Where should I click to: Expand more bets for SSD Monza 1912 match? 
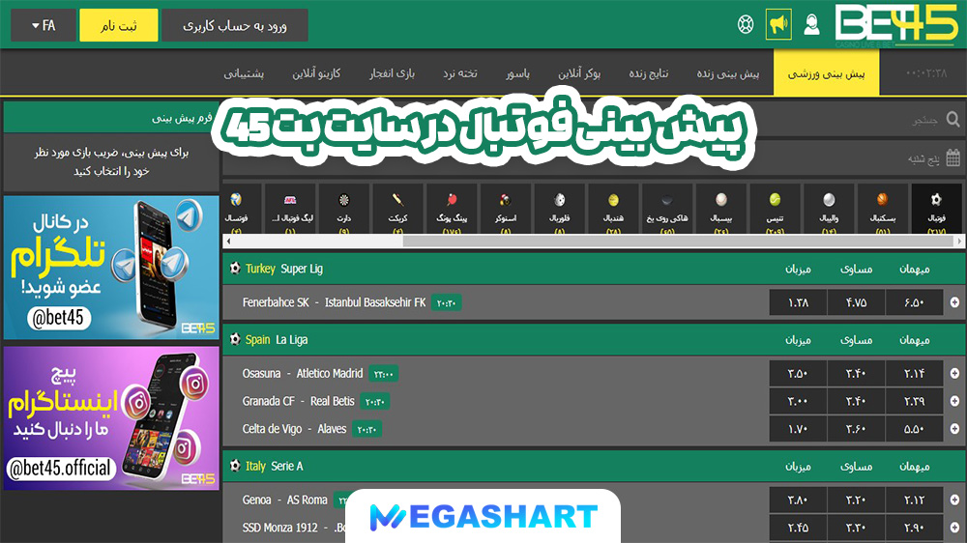click(x=954, y=527)
